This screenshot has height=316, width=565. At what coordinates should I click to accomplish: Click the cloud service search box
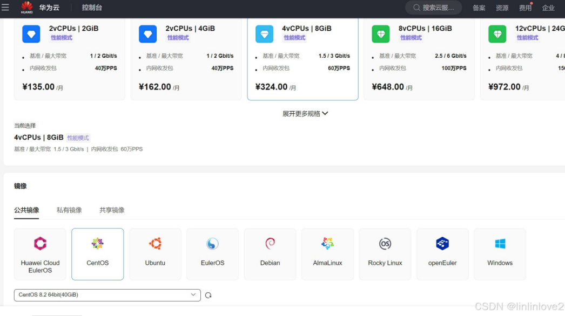pos(434,8)
